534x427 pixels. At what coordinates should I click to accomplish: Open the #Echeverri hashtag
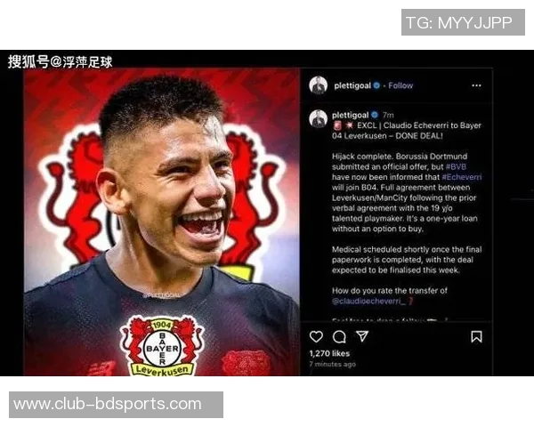tap(461, 177)
